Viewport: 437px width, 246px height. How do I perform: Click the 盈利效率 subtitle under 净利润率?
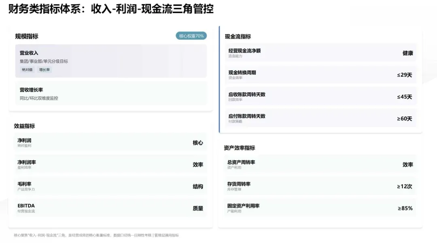pos(24,168)
